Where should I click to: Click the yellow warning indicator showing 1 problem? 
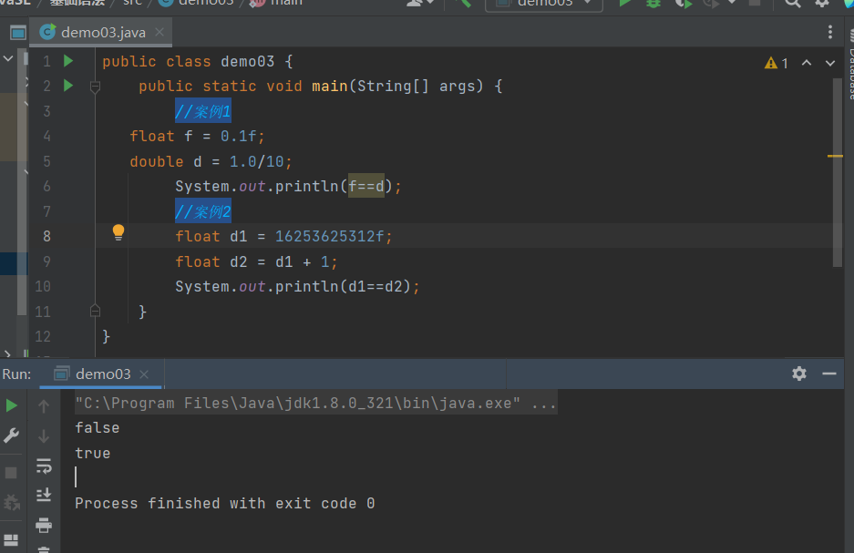(776, 63)
